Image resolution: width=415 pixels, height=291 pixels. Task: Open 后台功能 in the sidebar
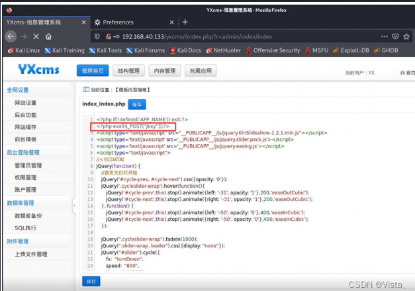coord(25,115)
